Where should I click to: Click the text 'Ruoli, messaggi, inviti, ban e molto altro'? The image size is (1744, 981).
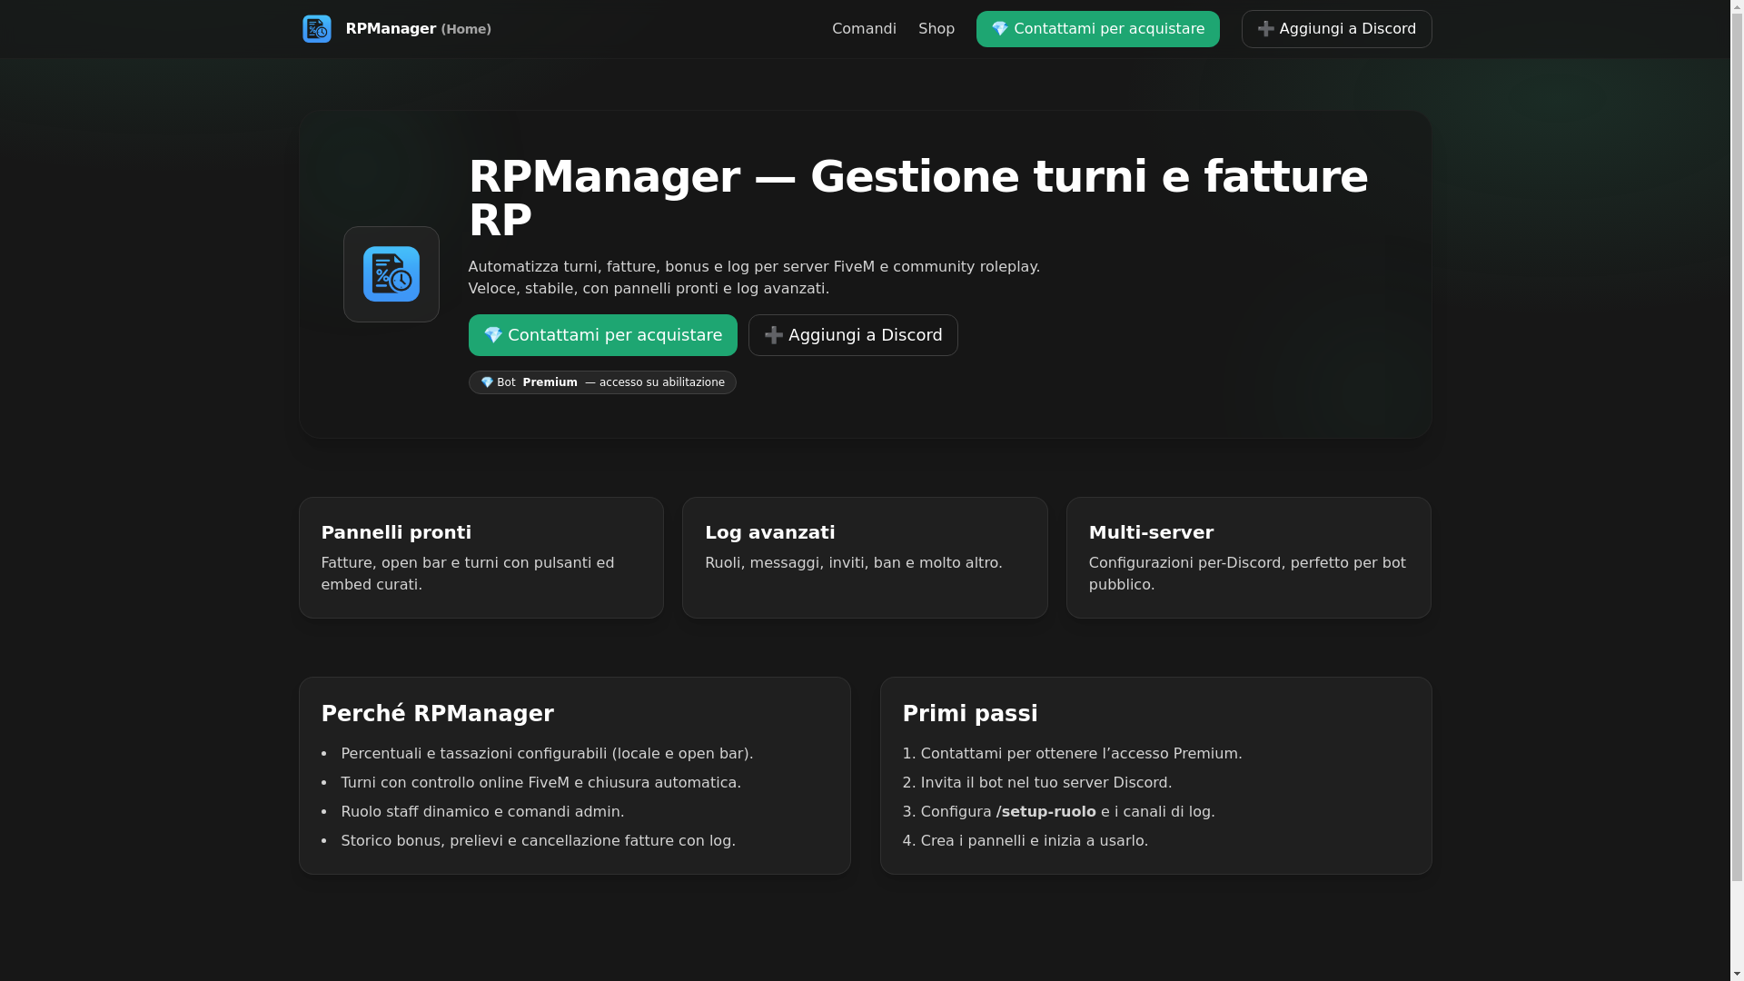click(853, 563)
